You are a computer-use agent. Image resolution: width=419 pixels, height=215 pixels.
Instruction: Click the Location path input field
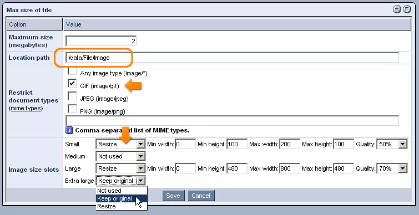232,58
